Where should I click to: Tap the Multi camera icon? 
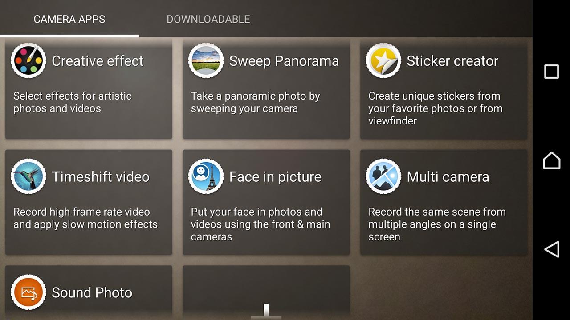tap(383, 176)
